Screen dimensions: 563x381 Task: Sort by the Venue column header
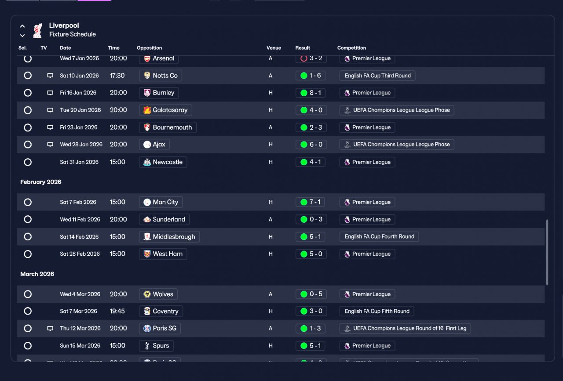coord(274,48)
